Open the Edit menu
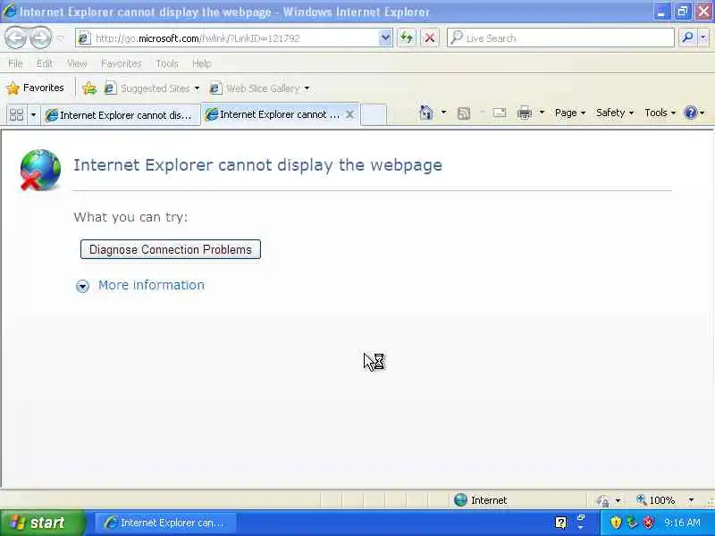 [44, 63]
